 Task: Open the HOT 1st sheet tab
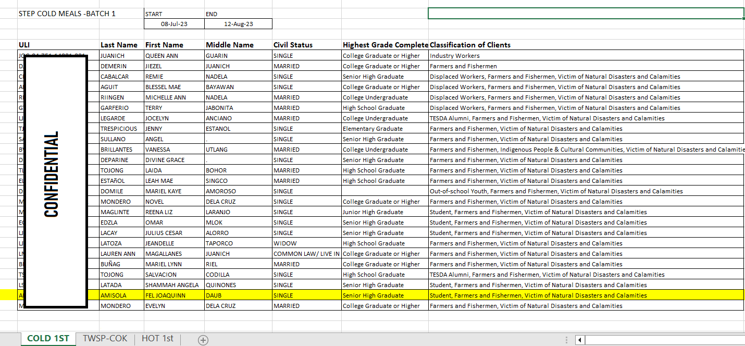pyautogui.click(x=157, y=339)
